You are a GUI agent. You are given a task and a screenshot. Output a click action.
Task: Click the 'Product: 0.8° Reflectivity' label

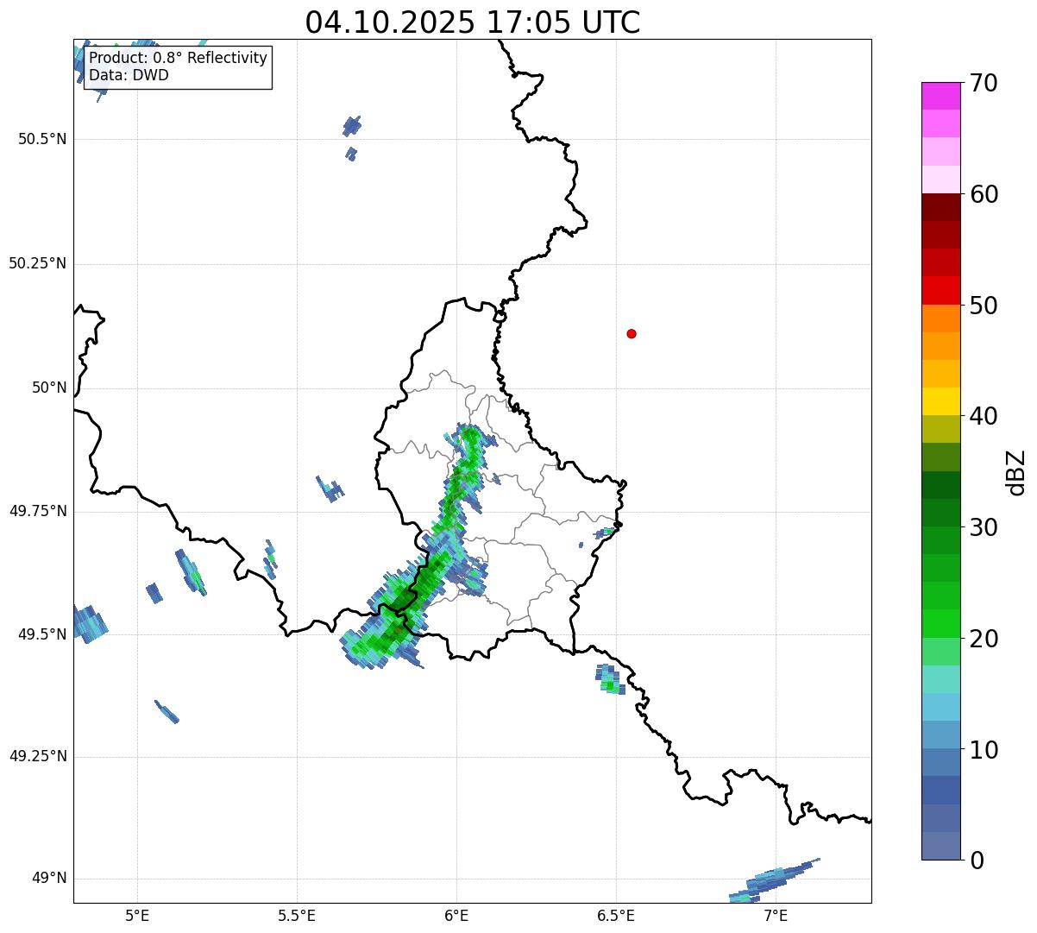[x=179, y=58]
